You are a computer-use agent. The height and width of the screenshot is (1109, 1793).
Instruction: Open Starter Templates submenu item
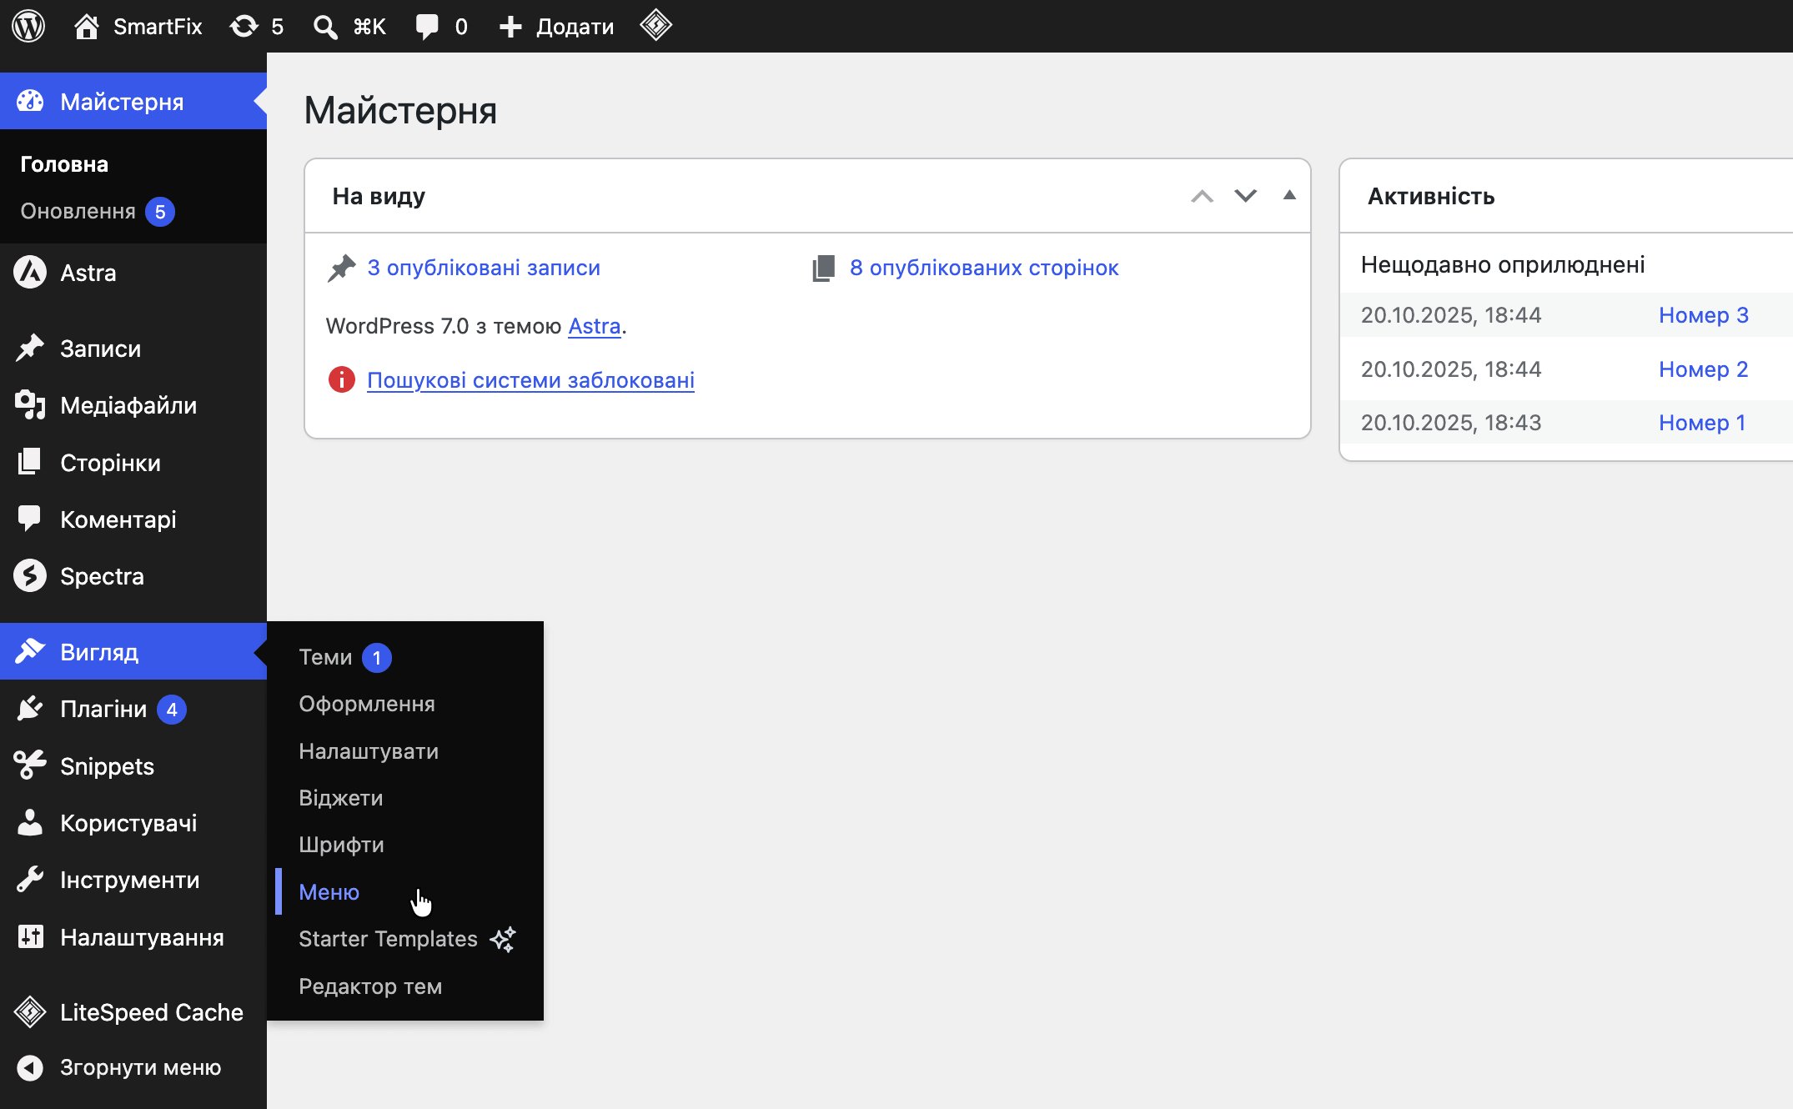pyautogui.click(x=388, y=939)
